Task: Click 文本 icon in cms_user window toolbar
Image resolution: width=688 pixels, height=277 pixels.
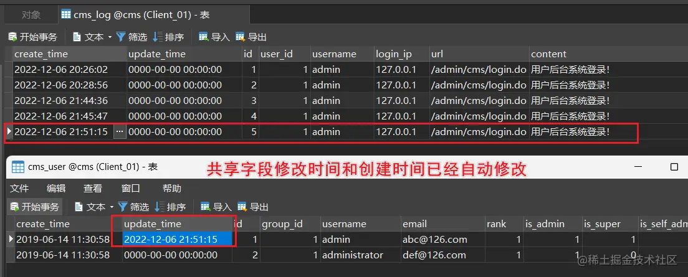Action: tap(79, 207)
